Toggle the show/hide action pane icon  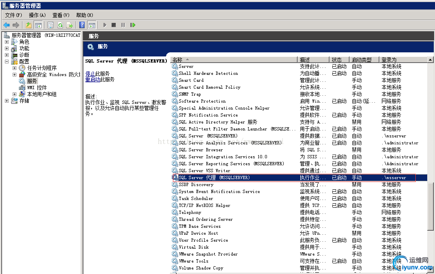(x=92, y=25)
